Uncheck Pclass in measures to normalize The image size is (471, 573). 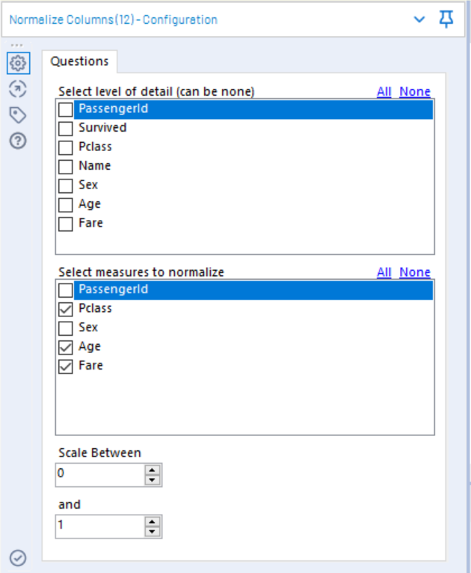[x=66, y=309]
